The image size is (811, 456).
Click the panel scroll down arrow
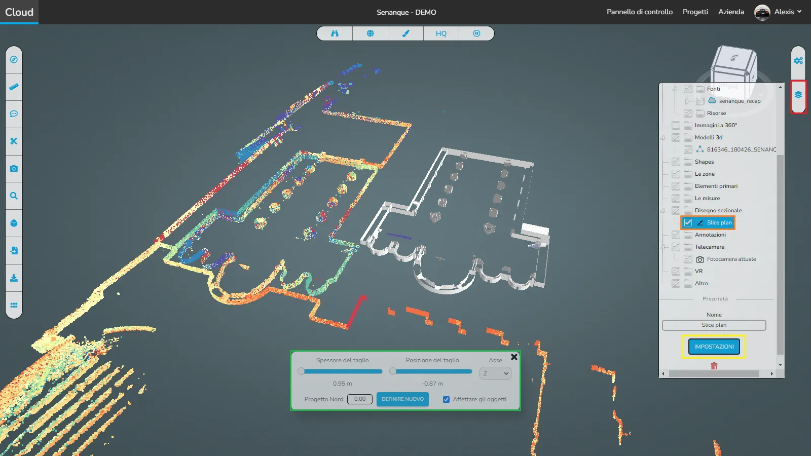point(780,365)
